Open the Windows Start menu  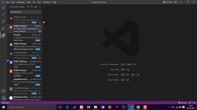click(3, 107)
